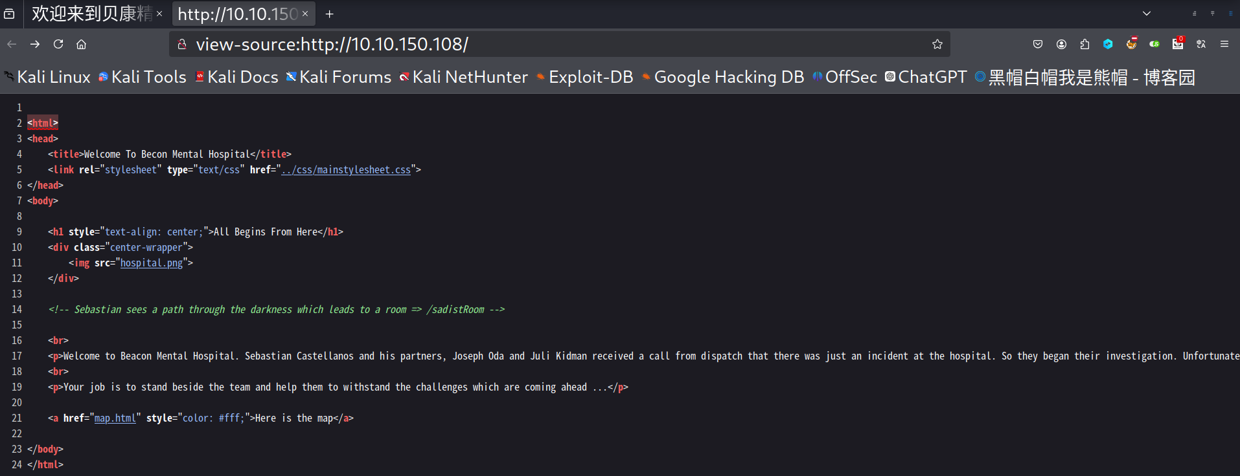Open the ChatGPT bookmark
This screenshot has height=476, width=1240.
click(x=926, y=77)
